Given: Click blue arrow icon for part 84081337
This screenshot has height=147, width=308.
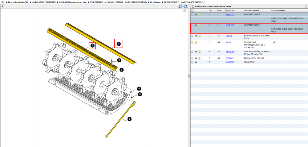Looking at the screenshot, I should [x=196, y=14].
